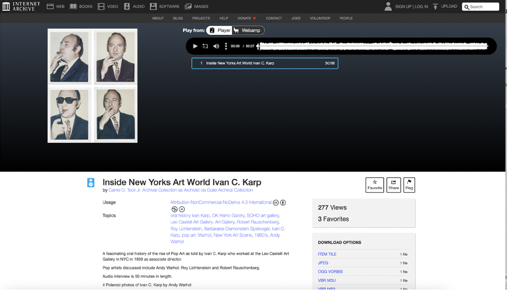Open the player three-dot options menu

[226, 46]
